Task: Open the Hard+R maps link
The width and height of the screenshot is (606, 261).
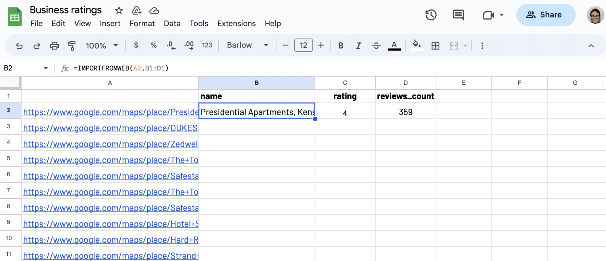Action: click(x=111, y=240)
